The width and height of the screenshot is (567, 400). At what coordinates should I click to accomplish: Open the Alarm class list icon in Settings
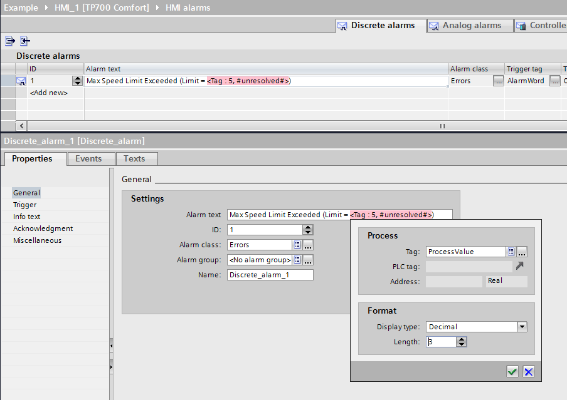tap(297, 245)
